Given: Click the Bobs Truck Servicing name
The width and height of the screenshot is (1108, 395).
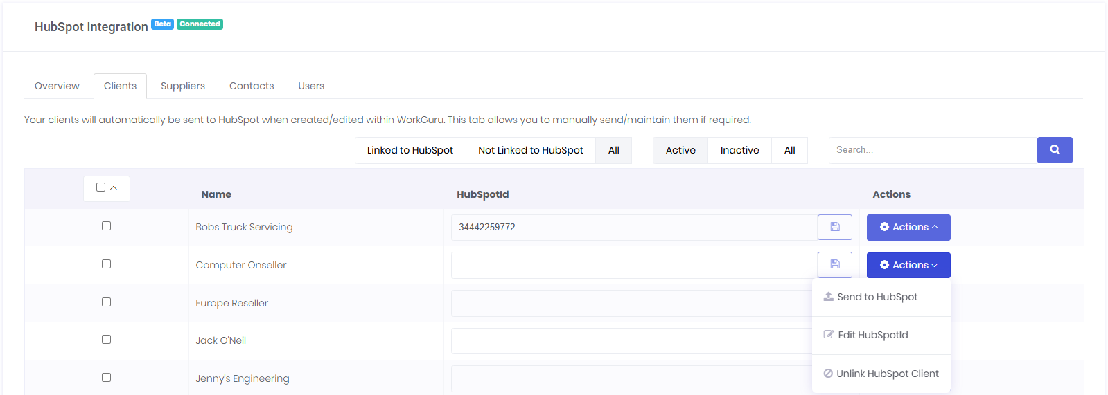Looking at the screenshot, I should point(244,227).
